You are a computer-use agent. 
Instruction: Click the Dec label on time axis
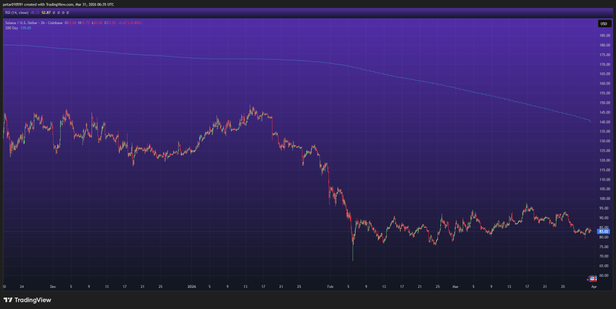(53, 287)
